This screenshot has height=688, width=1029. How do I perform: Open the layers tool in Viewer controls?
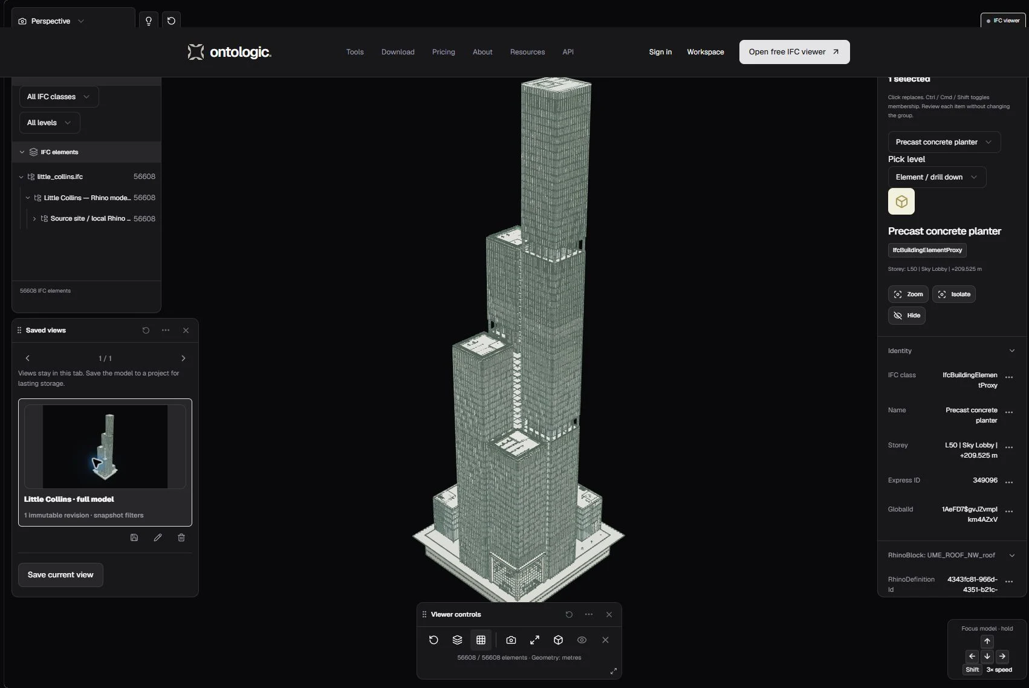point(457,640)
